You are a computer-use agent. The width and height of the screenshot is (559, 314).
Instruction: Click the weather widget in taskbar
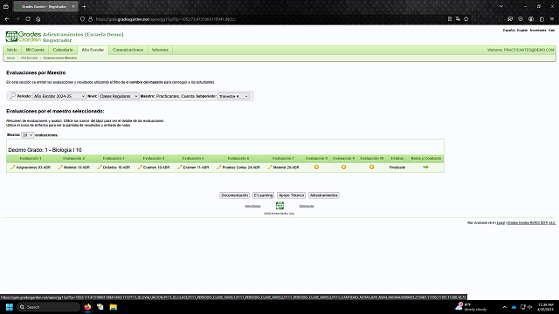click(472, 307)
